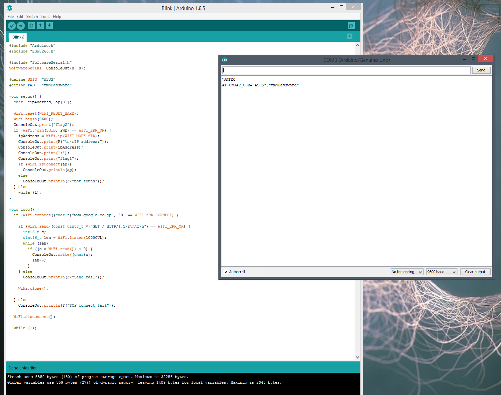This screenshot has height=395, width=501.
Task: Click the Clear output button
Action: [475, 272]
